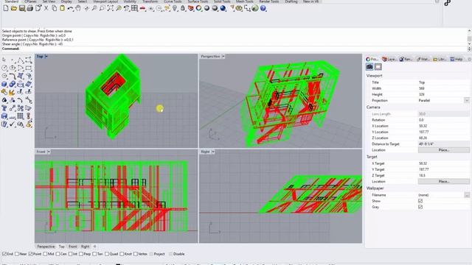Click the Copy icon in toolbar
The width and height of the screenshot is (472, 265).
point(54,8)
